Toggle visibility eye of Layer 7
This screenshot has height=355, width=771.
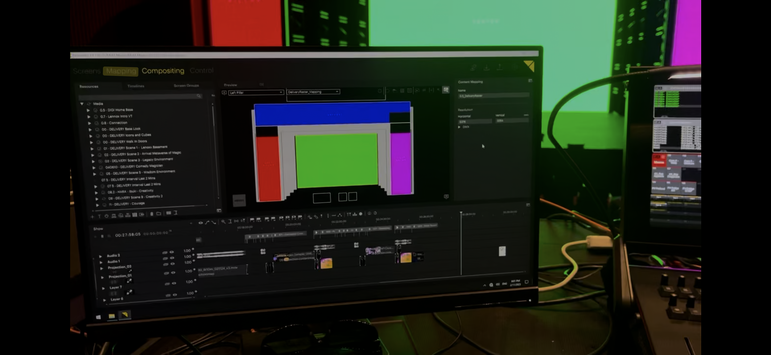(174, 283)
